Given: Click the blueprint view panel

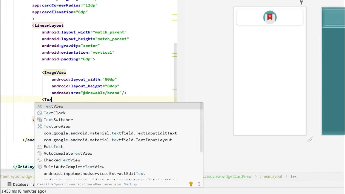Looking at the screenshot, I should pyautogui.click(x=333, y=71).
